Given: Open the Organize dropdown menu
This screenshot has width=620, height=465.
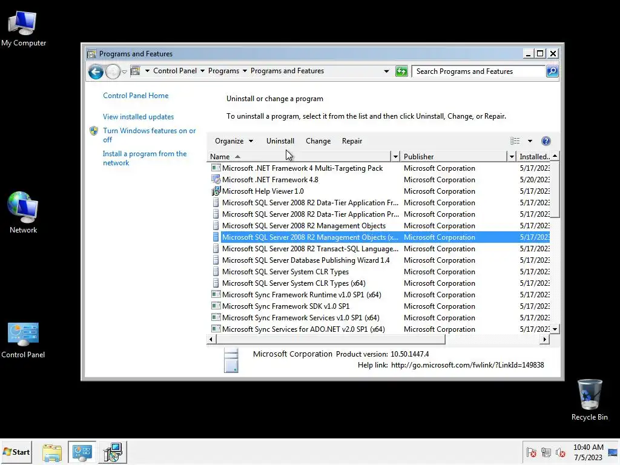Looking at the screenshot, I should point(234,141).
